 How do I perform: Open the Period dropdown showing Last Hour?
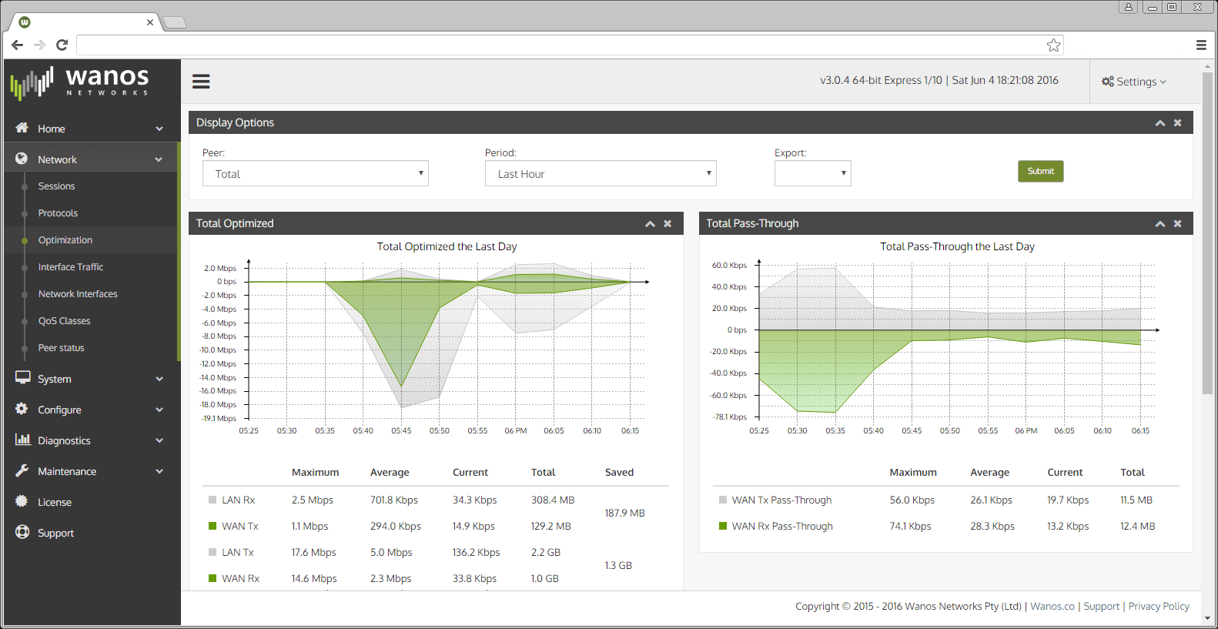tap(601, 173)
